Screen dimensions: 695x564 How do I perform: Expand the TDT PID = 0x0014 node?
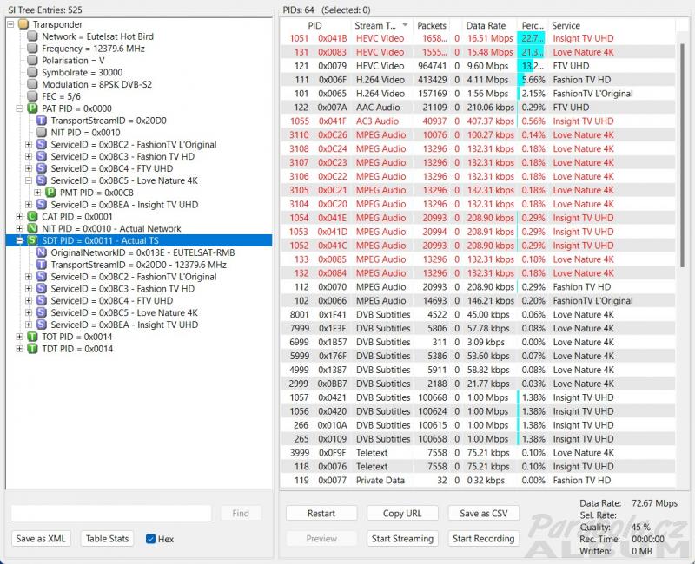coord(19,349)
